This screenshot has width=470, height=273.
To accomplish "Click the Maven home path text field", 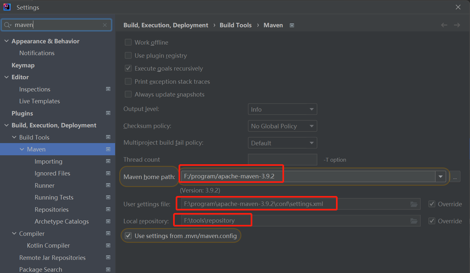I will click(x=308, y=176).
